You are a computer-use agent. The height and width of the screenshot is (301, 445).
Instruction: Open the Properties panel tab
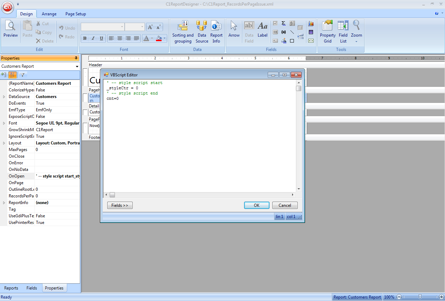pyautogui.click(x=54, y=288)
